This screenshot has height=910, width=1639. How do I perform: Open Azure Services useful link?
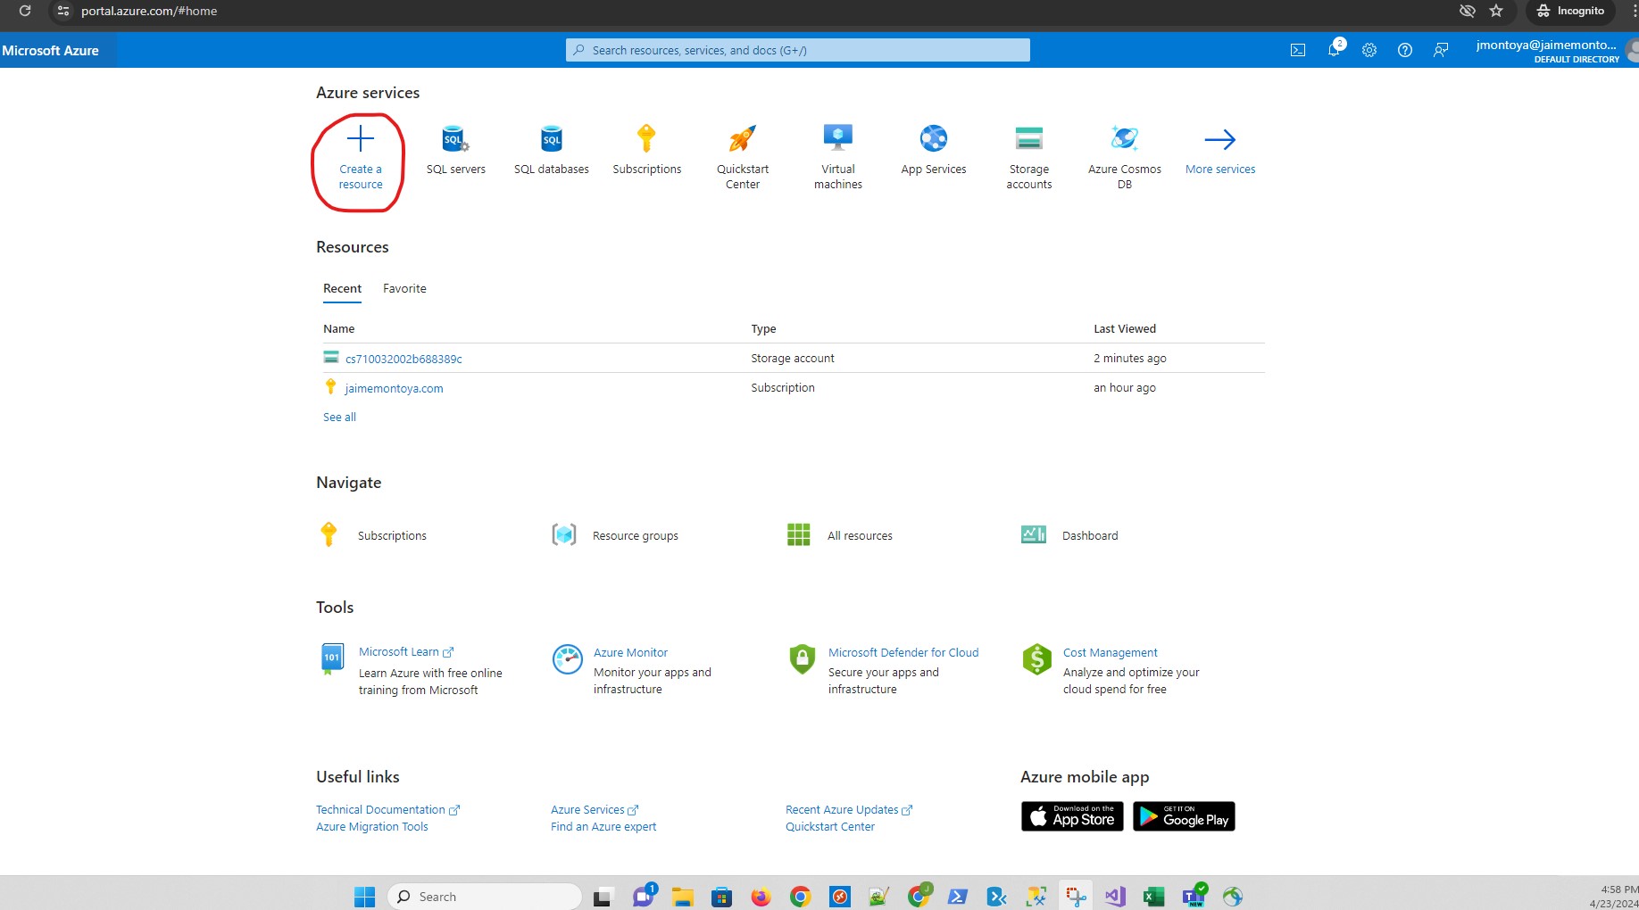pyautogui.click(x=595, y=809)
